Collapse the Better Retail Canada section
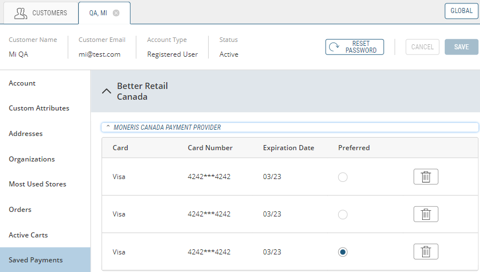480x272 pixels. [x=106, y=91]
